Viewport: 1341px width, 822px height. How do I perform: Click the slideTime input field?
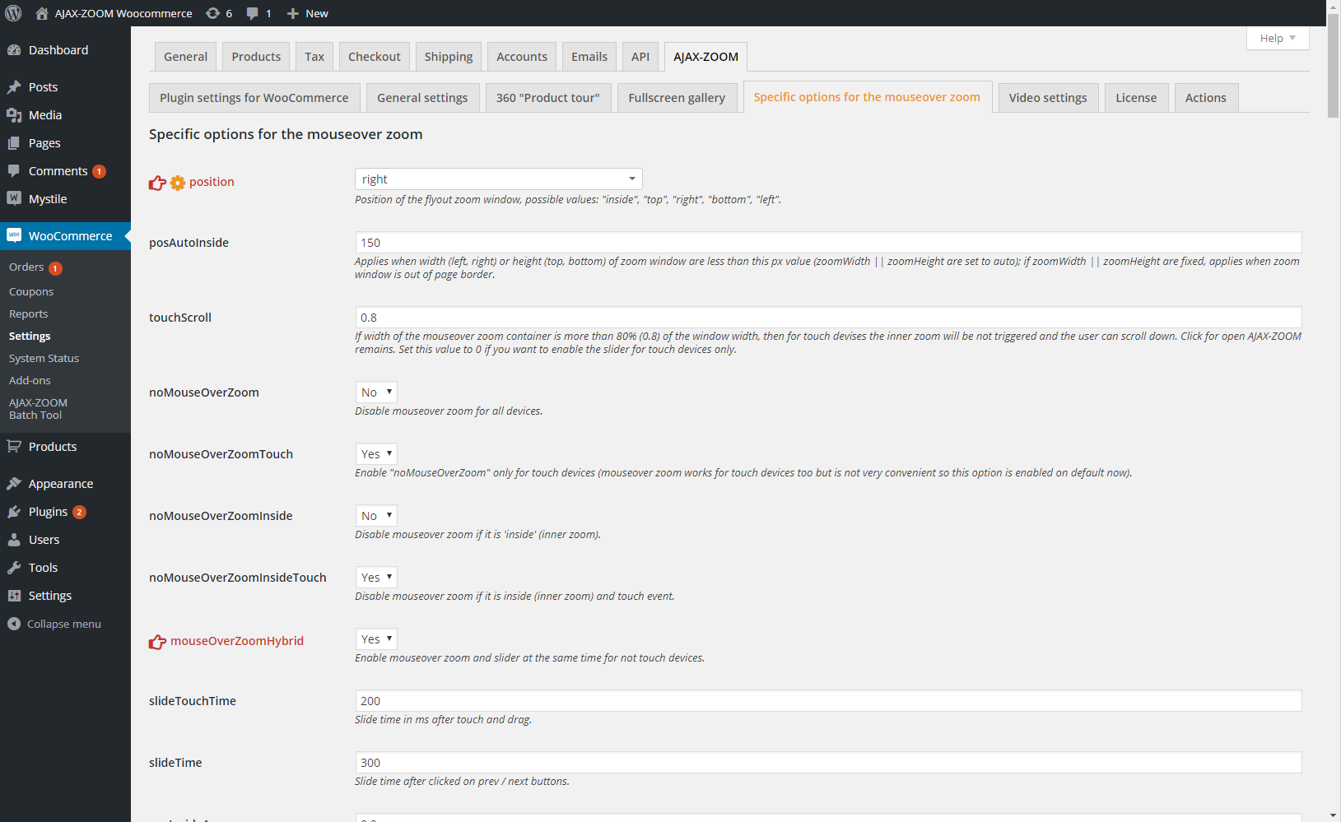tap(828, 763)
